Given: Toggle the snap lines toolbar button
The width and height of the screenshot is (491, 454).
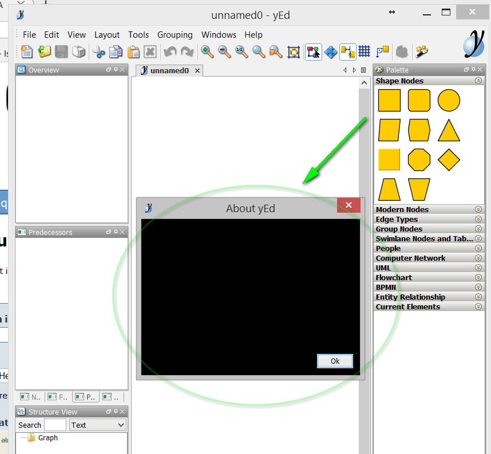Looking at the screenshot, I should (x=347, y=52).
